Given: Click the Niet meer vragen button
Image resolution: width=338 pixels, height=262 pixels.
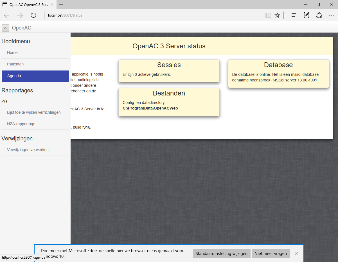Looking at the screenshot, I should [x=271, y=253].
